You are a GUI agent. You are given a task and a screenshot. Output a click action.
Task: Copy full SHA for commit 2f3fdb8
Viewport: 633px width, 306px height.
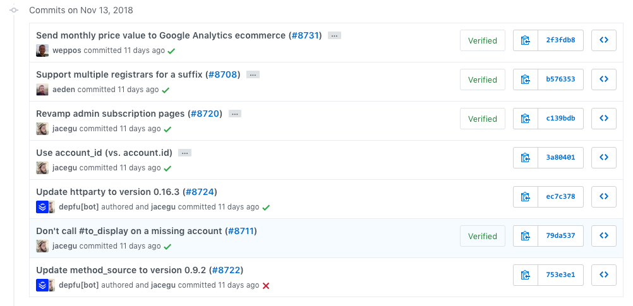(525, 40)
